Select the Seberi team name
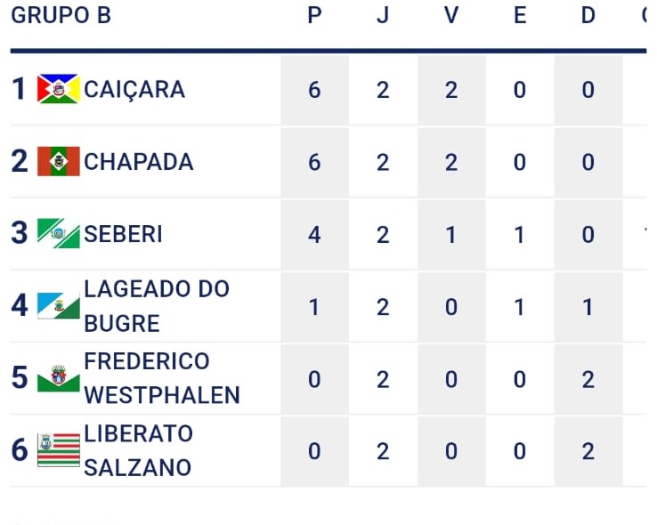 point(123,234)
